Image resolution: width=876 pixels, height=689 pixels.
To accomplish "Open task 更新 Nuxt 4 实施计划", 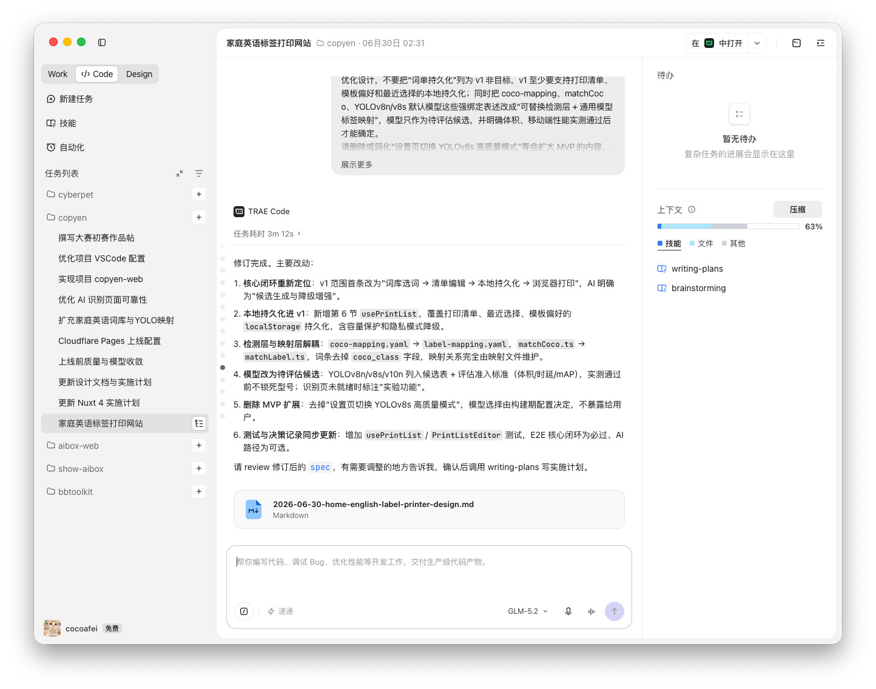I will (x=125, y=403).
